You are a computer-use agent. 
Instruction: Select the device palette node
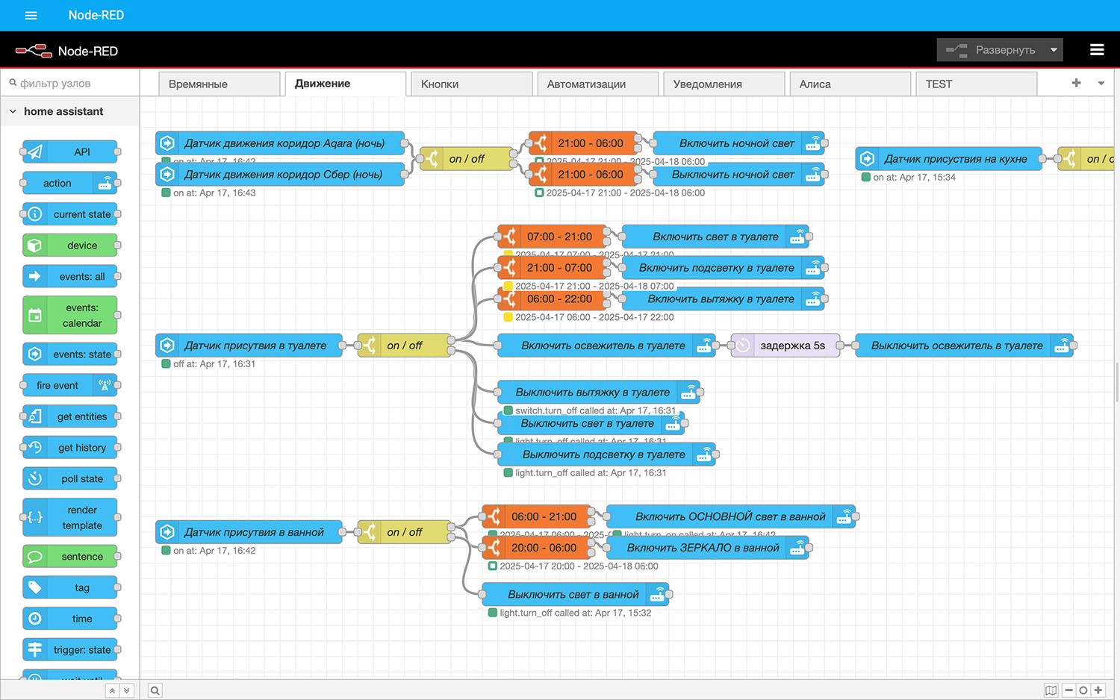click(x=70, y=246)
